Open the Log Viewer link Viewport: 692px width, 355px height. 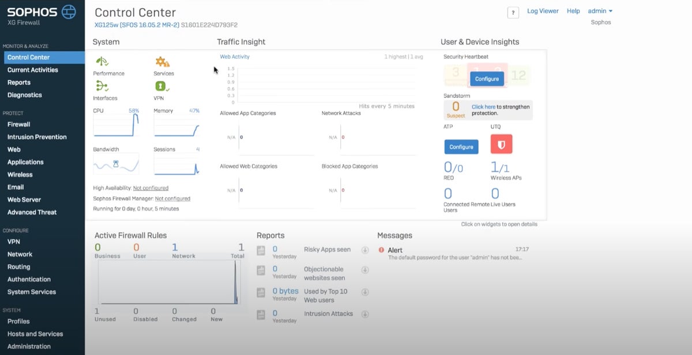point(543,11)
